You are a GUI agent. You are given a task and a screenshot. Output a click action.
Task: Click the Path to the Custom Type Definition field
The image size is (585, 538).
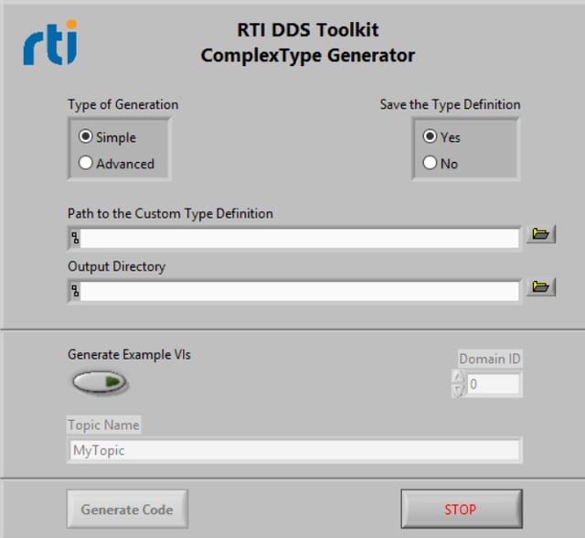pos(299,238)
